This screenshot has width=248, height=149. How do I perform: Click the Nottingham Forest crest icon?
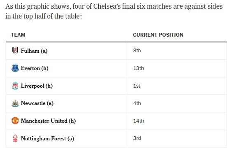pyautogui.click(x=15, y=138)
